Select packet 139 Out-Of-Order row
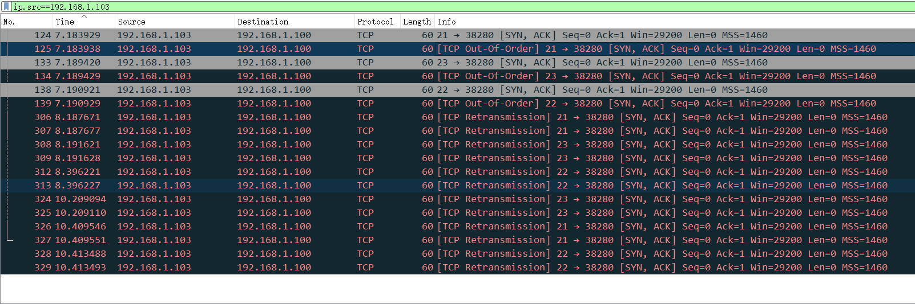The width and height of the screenshot is (915, 304). [457, 104]
